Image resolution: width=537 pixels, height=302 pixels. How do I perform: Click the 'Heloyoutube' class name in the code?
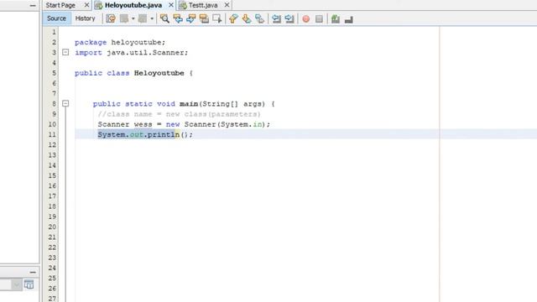[x=159, y=73]
